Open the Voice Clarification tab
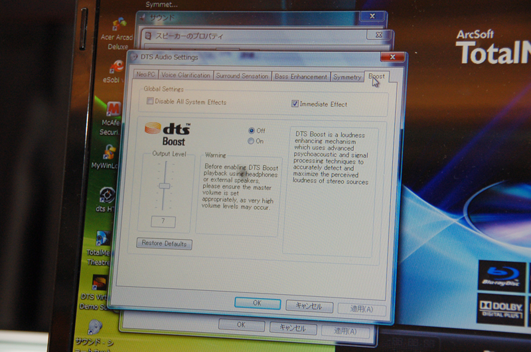 pyautogui.click(x=186, y=76)
